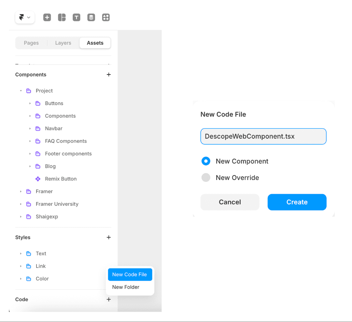
Task: Click the Create button
Action: (x=297, y=202)
